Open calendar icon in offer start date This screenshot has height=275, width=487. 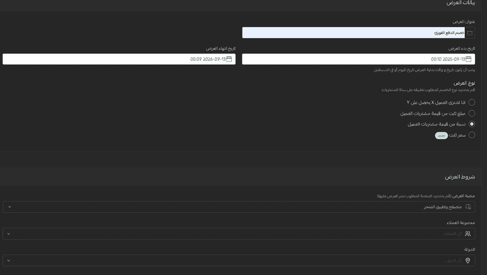[468, 59]
